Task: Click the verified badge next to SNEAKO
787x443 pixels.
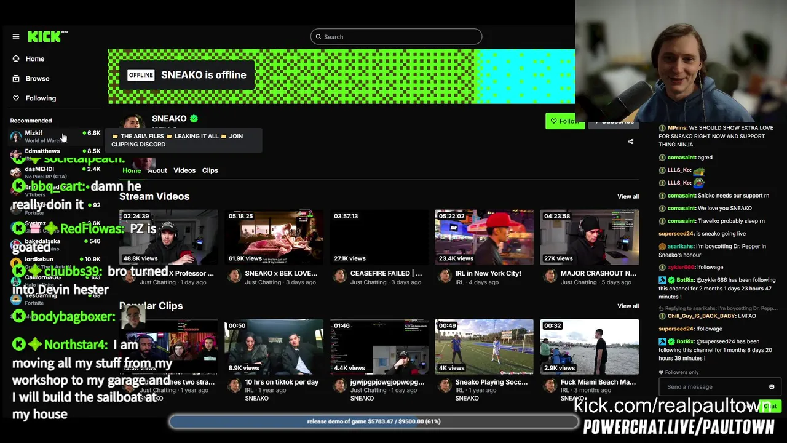Action: tap(194, 119)
